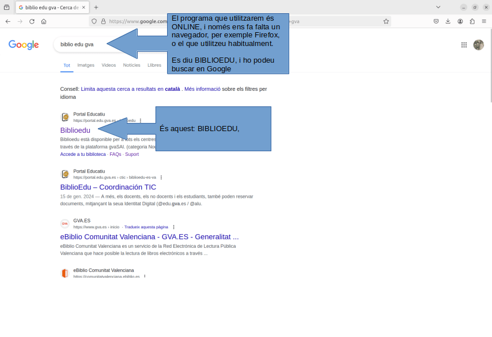Close the 'biblio edu gva' tab
Viewport: 492px width, 337px height.
click(x=84, y=7)
